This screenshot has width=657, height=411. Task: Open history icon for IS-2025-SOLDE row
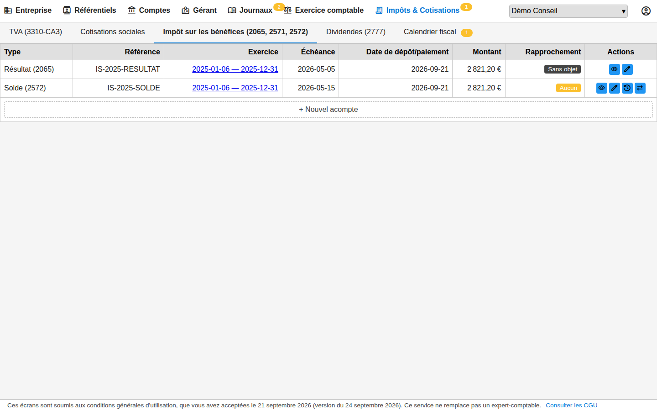point(627,88)
